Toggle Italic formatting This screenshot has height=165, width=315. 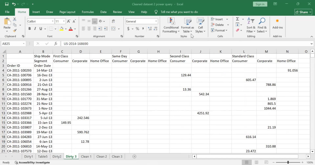35,29
